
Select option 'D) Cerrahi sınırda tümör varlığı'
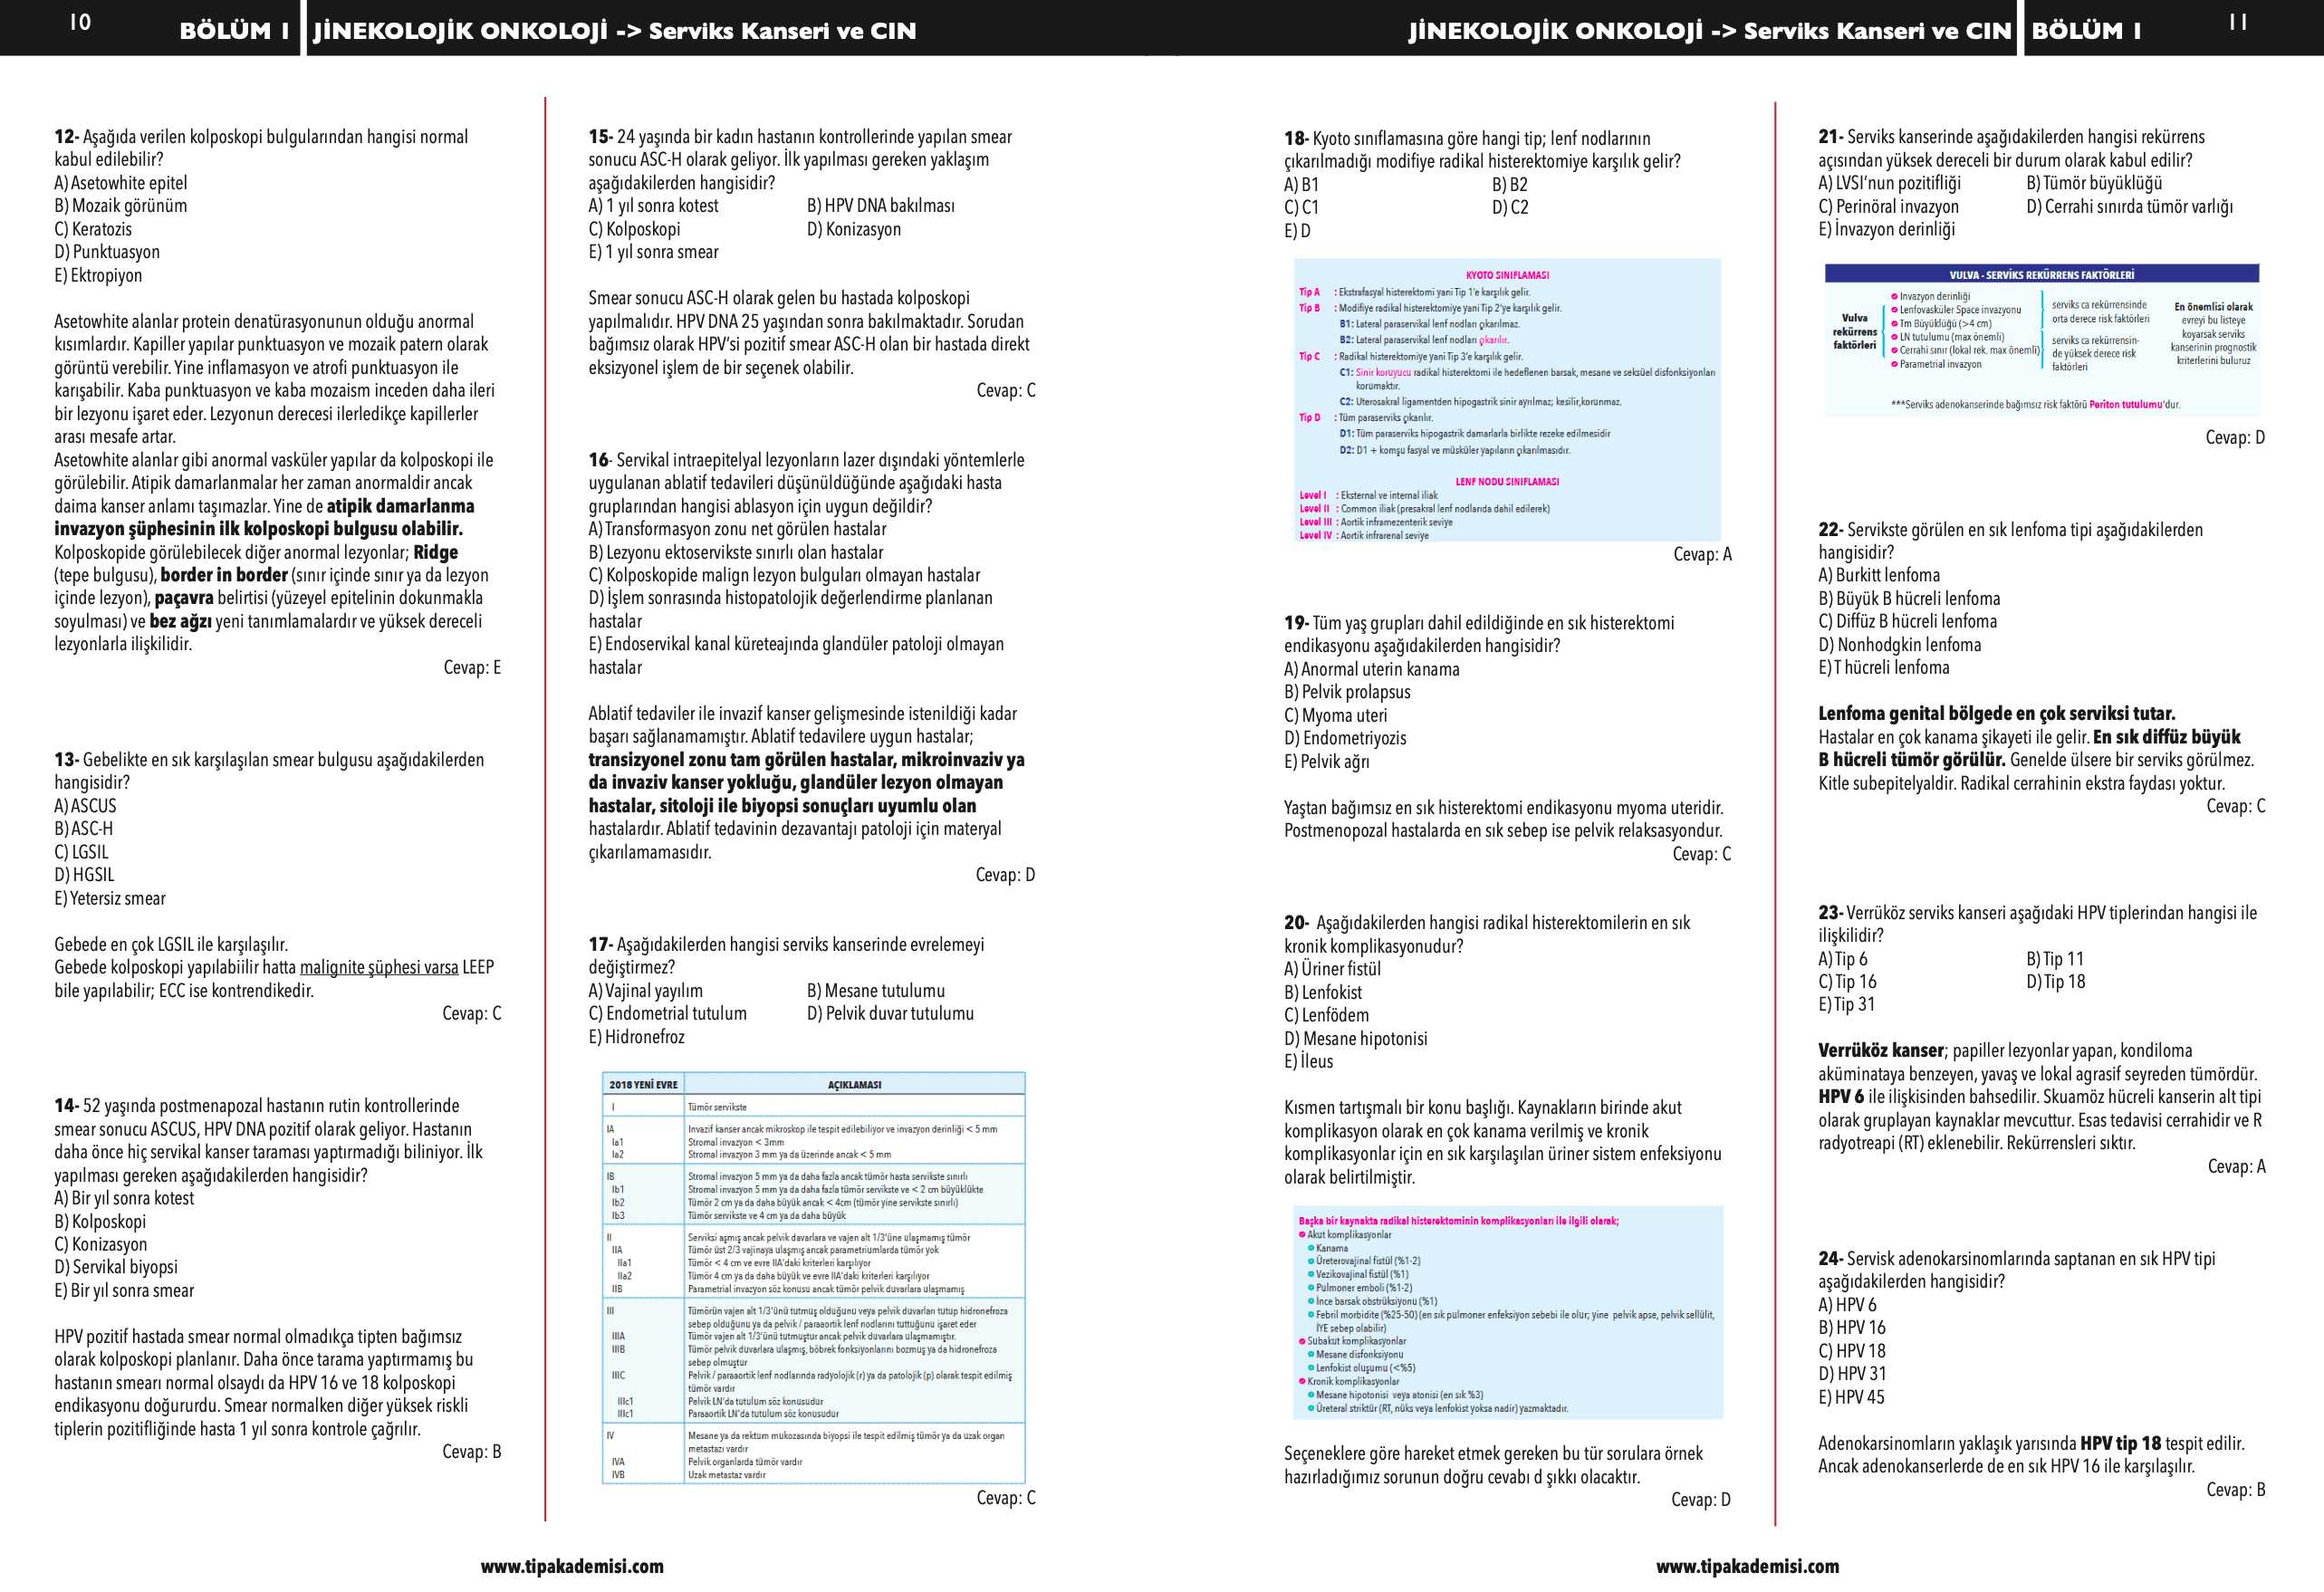(2130, 206)
